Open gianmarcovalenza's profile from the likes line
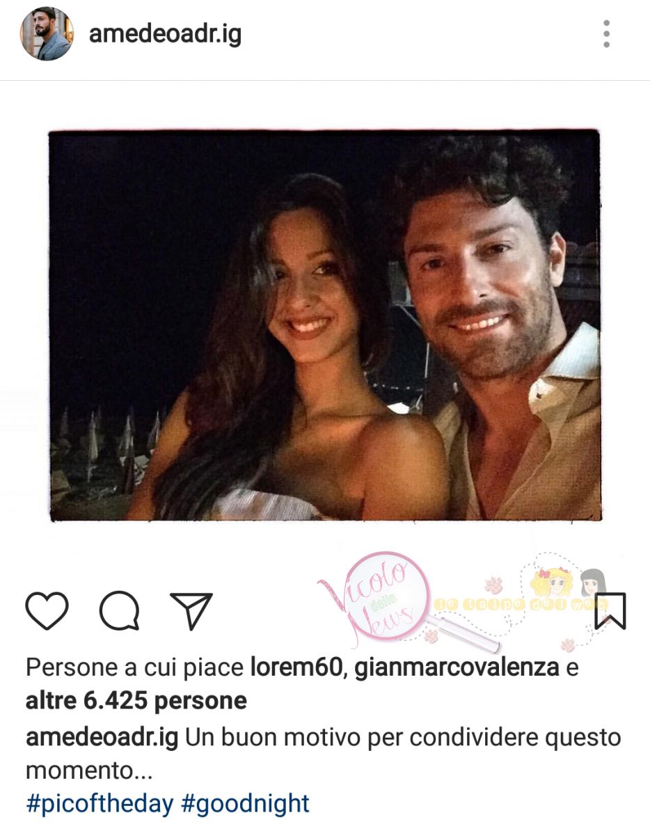 click(457, 669)
